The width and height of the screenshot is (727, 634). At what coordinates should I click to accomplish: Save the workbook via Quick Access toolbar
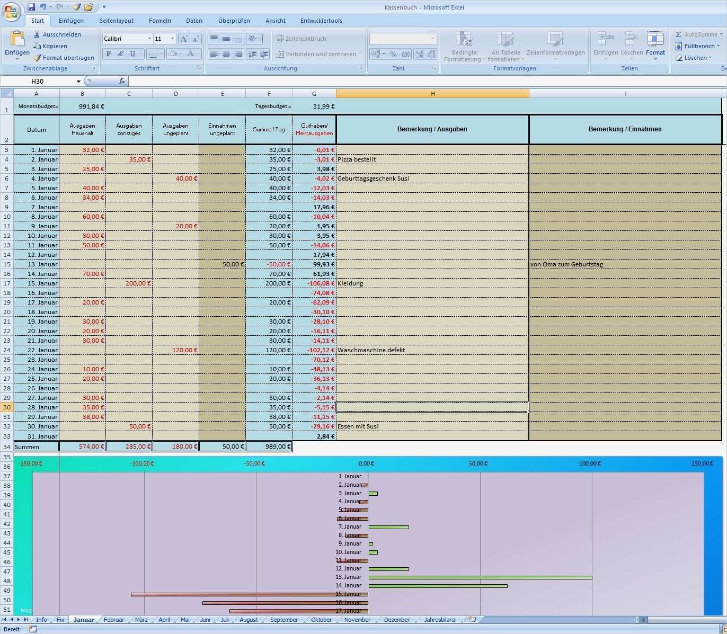point(31,7)
